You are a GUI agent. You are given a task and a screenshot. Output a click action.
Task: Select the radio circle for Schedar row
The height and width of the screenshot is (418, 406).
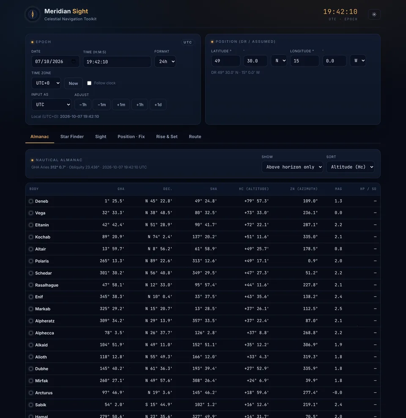click(31, 273)
